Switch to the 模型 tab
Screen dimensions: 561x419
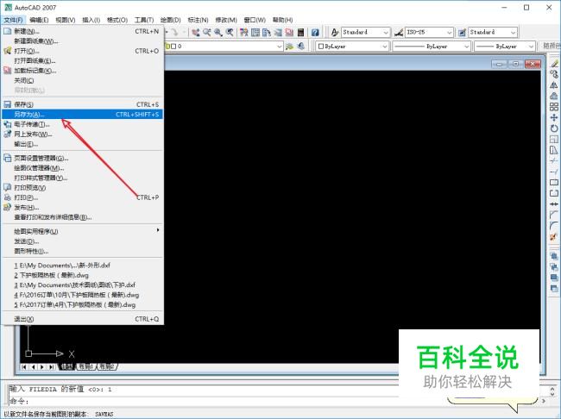[67, 366]
